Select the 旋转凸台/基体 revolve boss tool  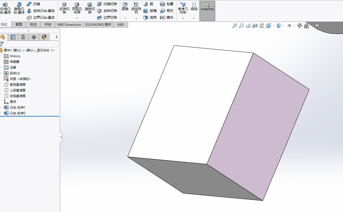[x=19, y=8]
